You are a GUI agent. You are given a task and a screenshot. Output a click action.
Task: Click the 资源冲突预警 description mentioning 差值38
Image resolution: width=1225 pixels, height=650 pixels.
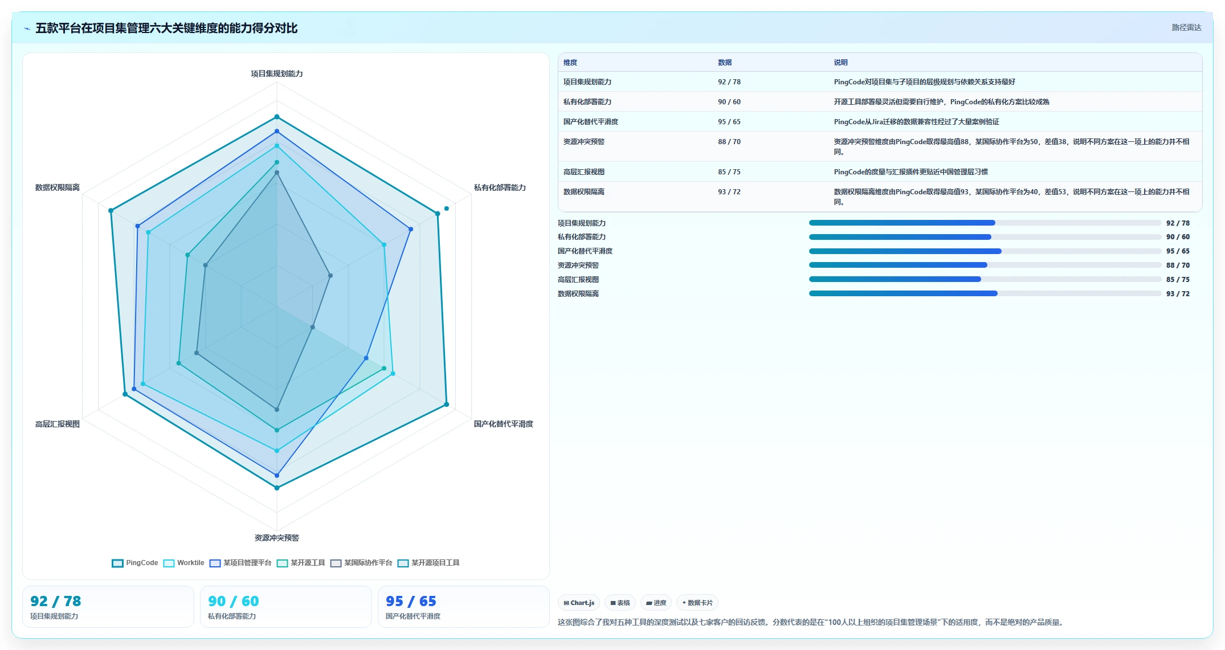1012,147
